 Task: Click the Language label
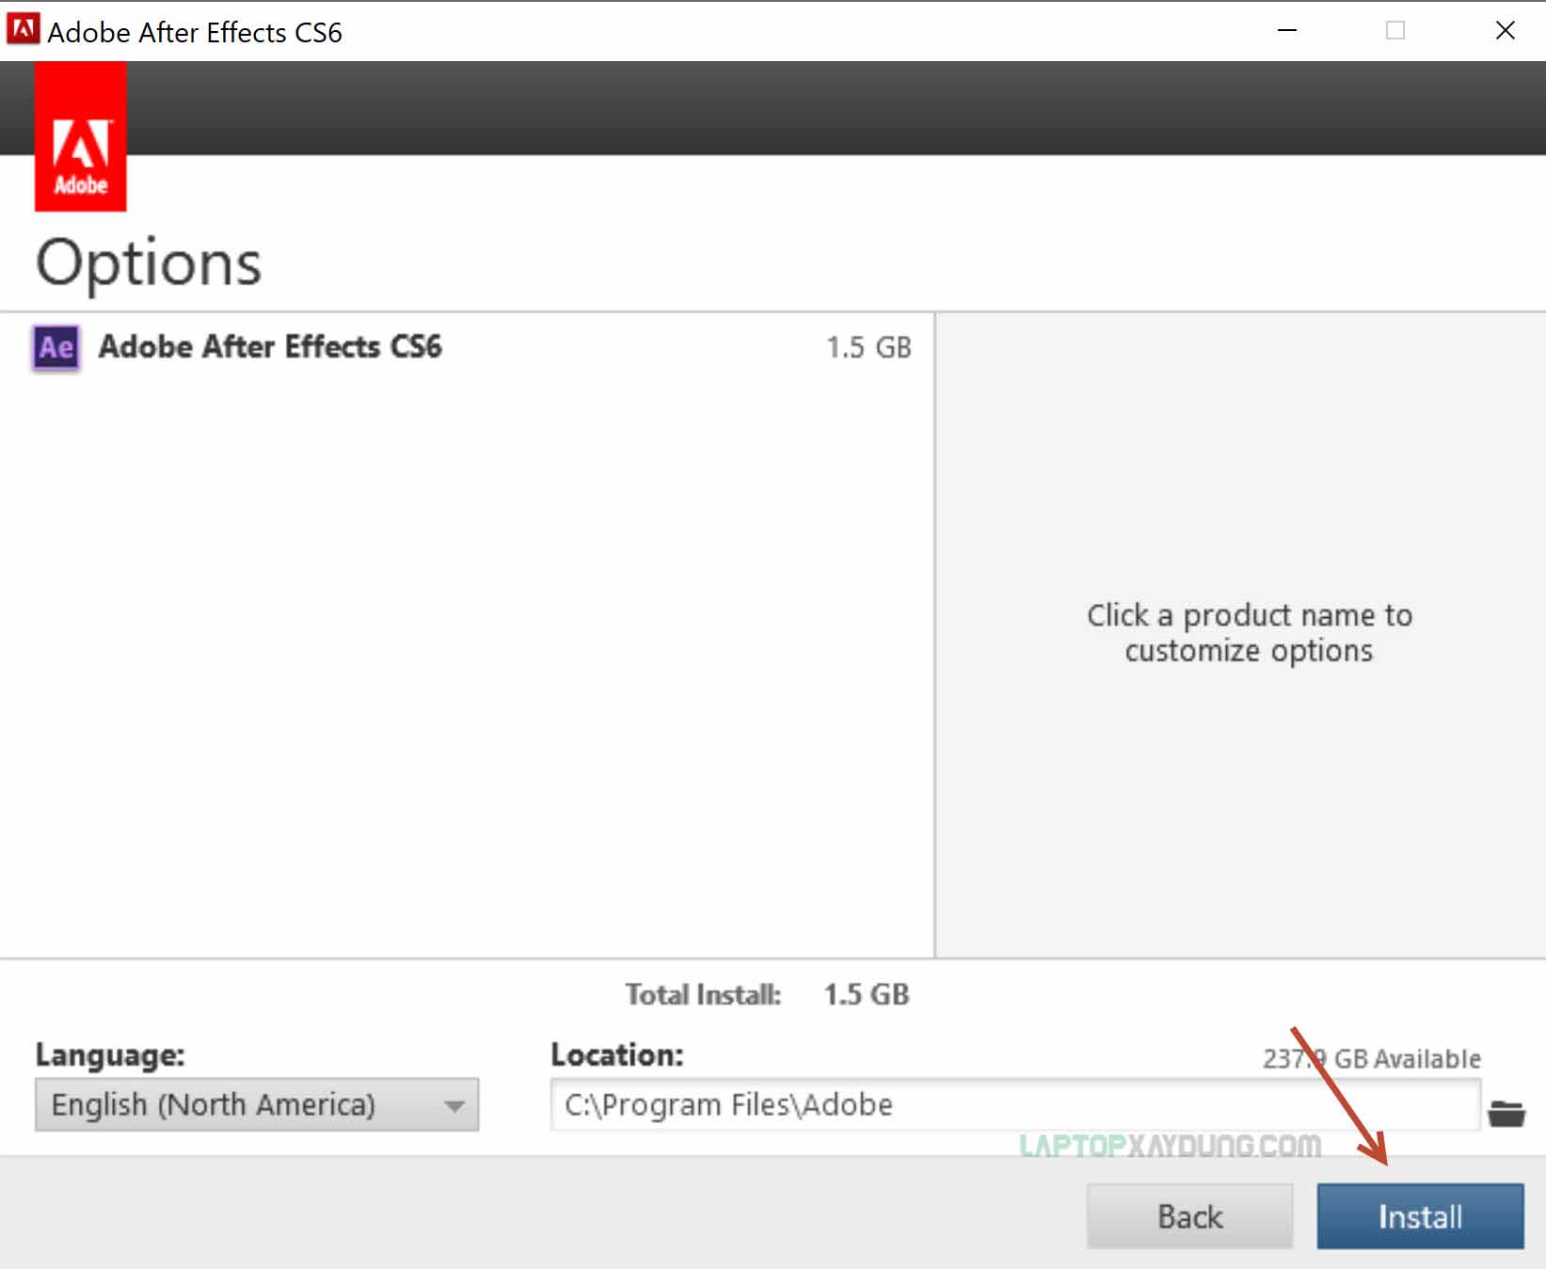(x=110, y=1055)
